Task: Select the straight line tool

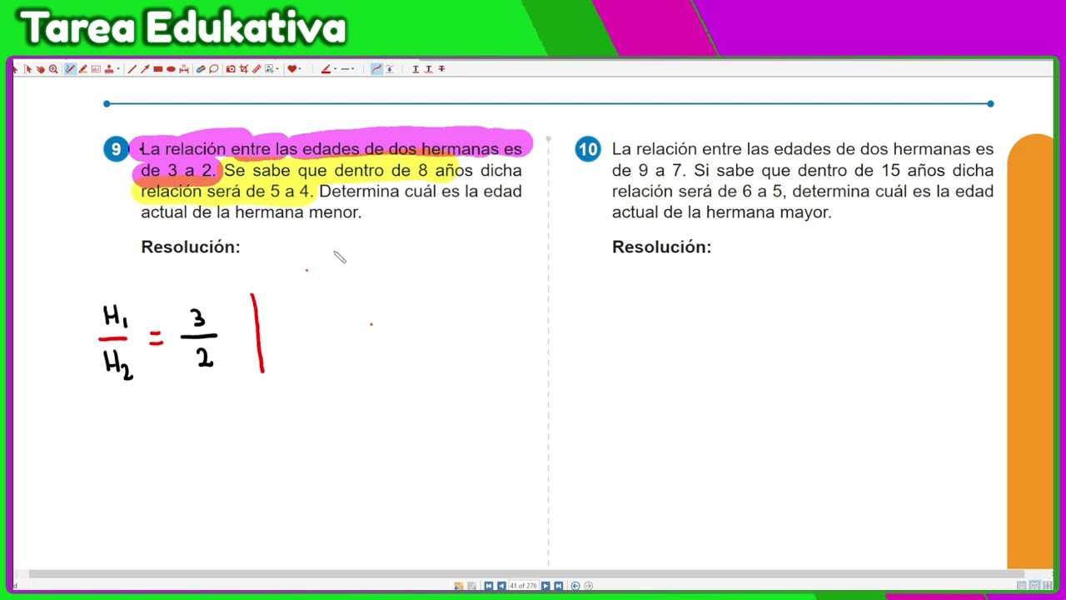Action: point(132,69)
